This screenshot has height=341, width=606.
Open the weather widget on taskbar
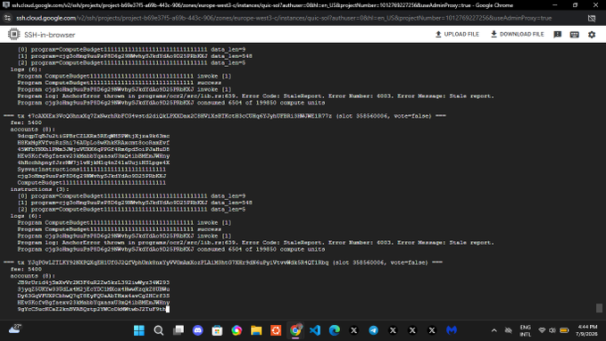(x=14, y=329)
